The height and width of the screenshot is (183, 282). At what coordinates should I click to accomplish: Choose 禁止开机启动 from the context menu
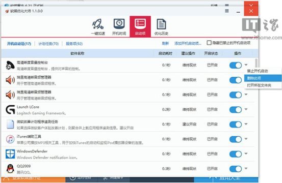click(x=263, y=71)
